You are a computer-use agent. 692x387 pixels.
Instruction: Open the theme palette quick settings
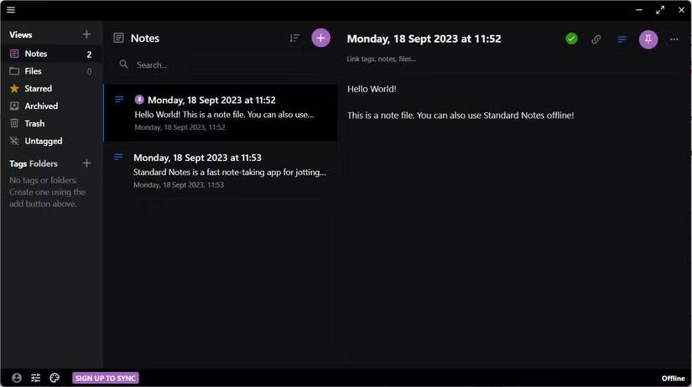(55, 378)
